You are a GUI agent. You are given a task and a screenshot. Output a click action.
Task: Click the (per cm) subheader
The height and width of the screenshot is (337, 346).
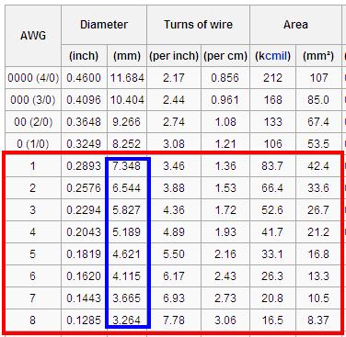225,56
